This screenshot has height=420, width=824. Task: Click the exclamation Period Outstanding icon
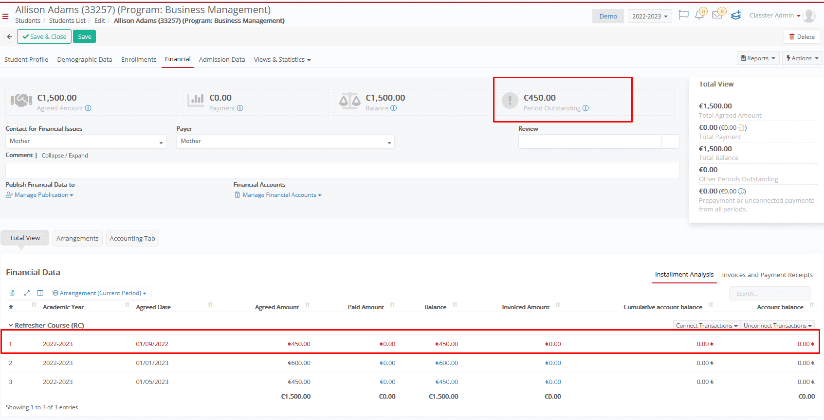click(x=510, y=101)
